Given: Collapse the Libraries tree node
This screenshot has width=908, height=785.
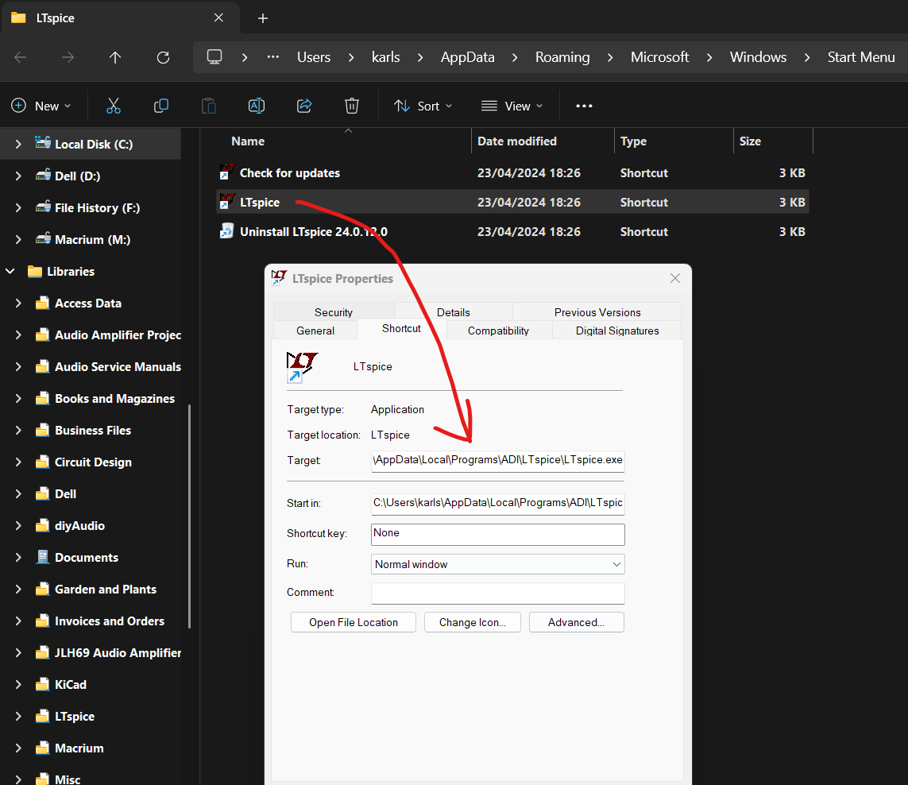Looking at the screenshot, I should coord(10,271).
